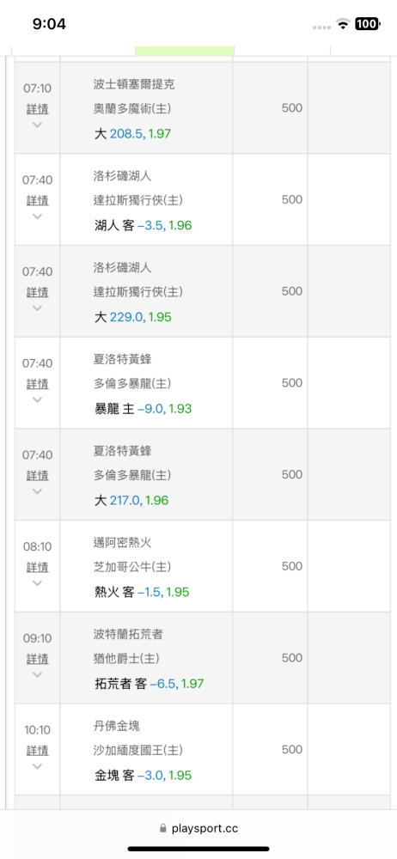Open 詳情 for 10:10 丹佛金塊 game

(37, 750)
